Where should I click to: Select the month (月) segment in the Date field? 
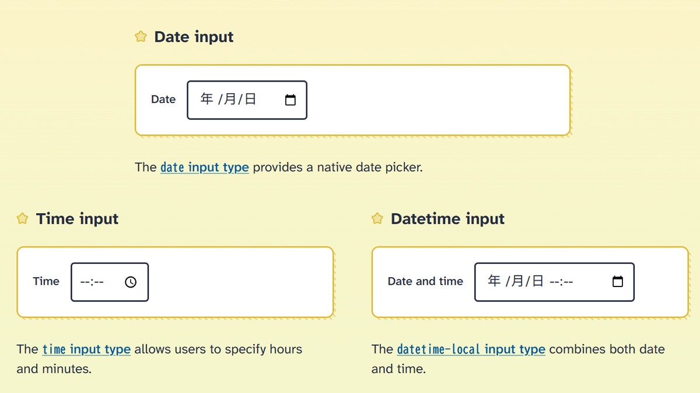click(x=230, y=100)
